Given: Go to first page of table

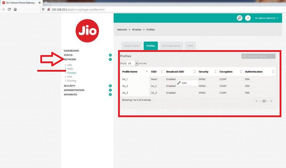Looking at the screenshot, I should click(256, 101).
